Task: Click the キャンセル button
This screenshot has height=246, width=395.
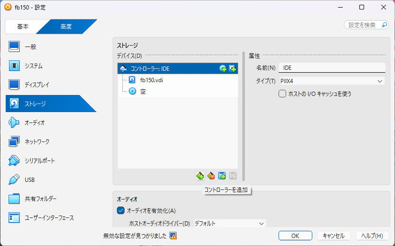Action: 333,236
